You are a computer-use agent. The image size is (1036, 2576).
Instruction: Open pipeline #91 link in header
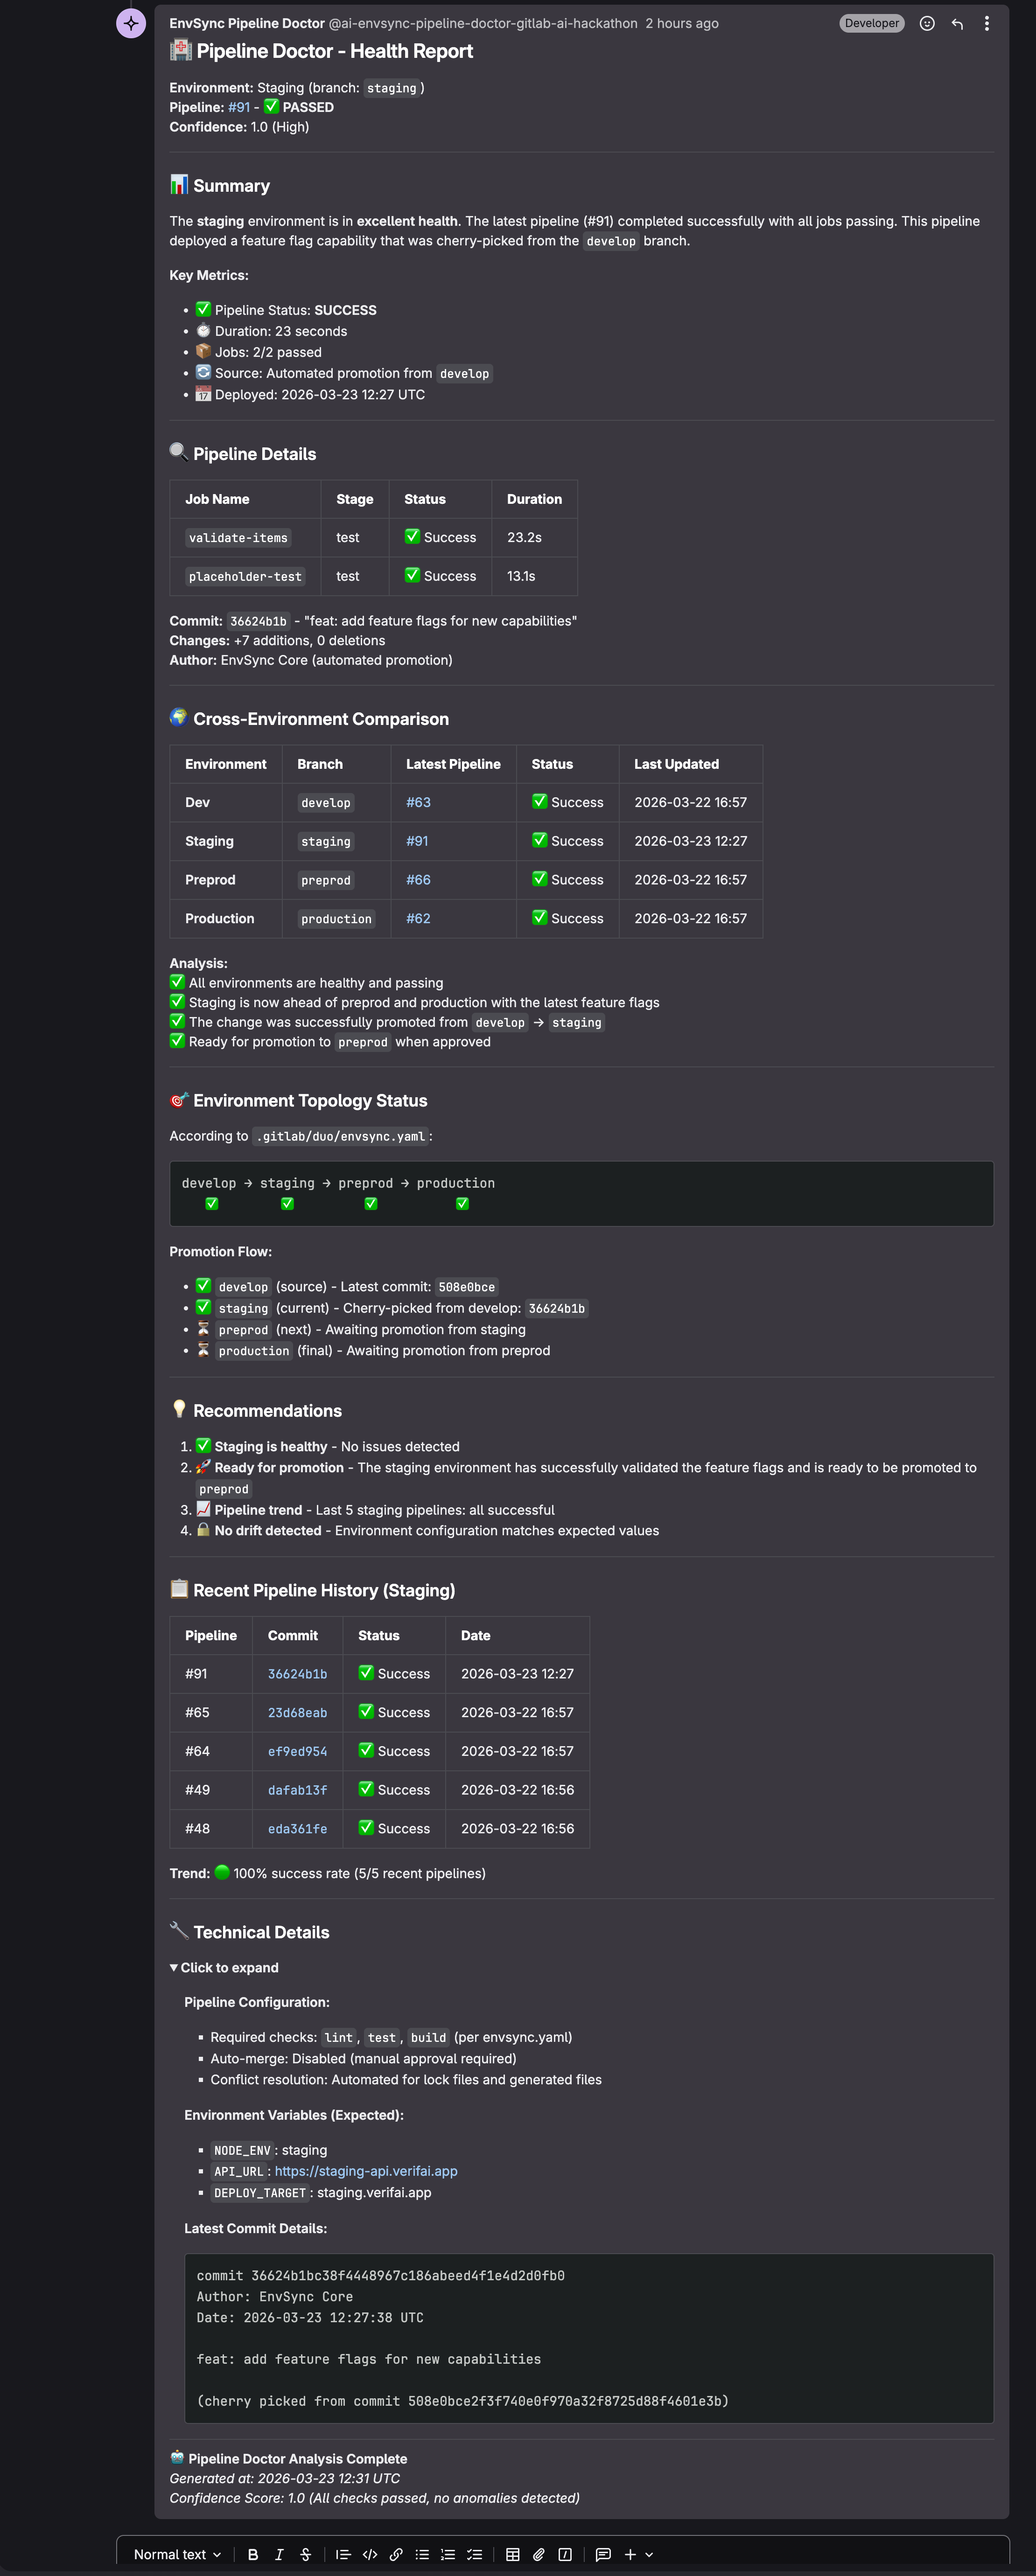point(239,107)
